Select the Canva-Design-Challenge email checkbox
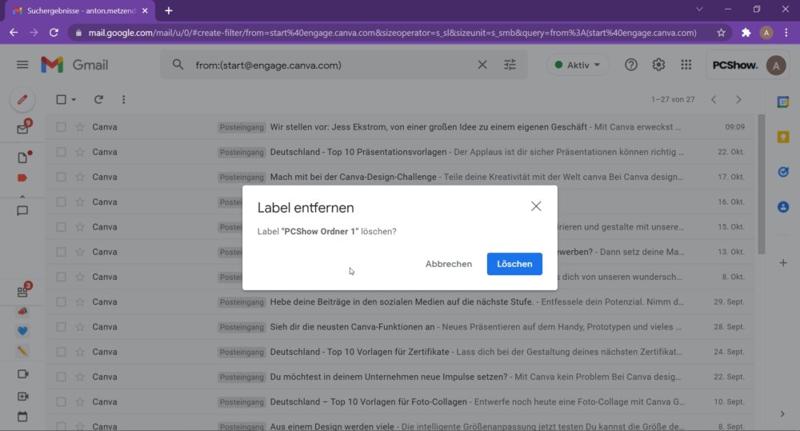The height and width of the screenshot is (431, 800). click(62, 177)
